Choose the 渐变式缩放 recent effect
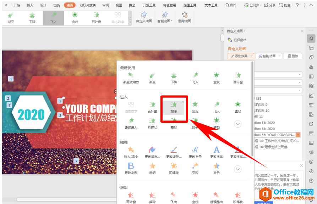The image size is (317, 204). pos(131,78)
